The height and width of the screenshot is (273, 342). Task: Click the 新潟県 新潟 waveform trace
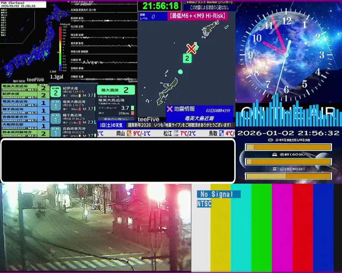(104, 20)
